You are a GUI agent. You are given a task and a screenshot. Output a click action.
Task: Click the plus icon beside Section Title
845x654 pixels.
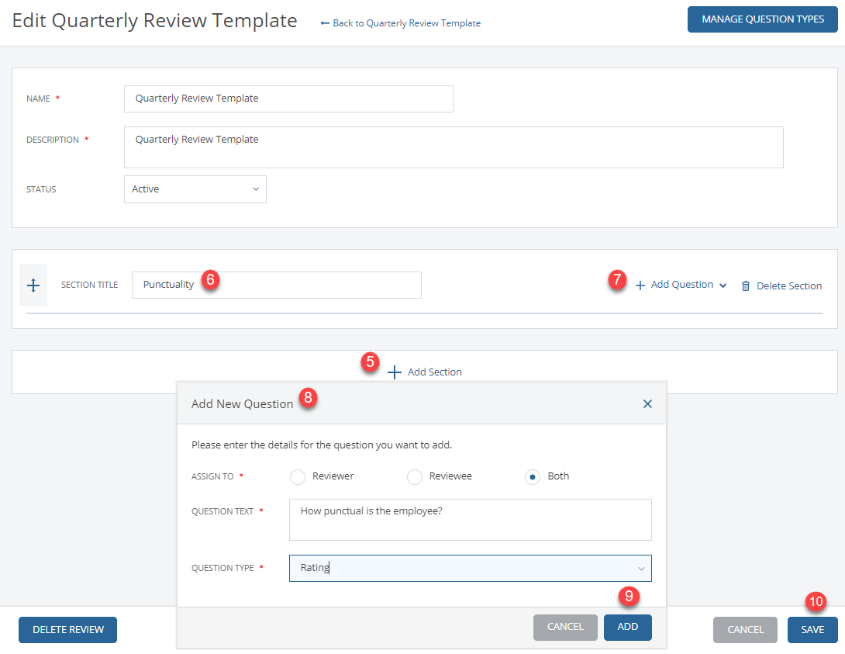click(x=33, y=285)
